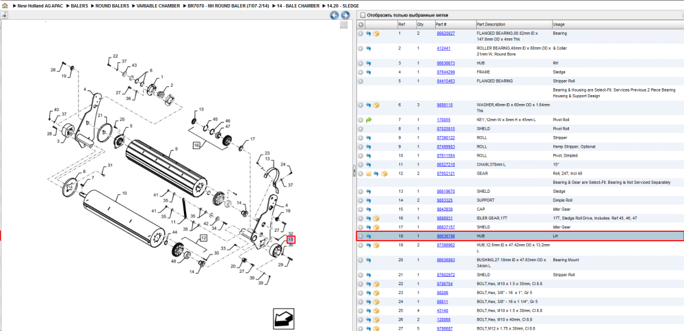Click package box icon in Ref 22 BOLT row
This screenshot has height=331, width=684.
point(376,284)
